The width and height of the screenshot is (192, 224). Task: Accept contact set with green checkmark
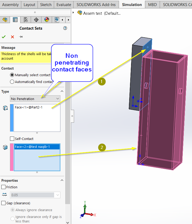click(4, 37)
